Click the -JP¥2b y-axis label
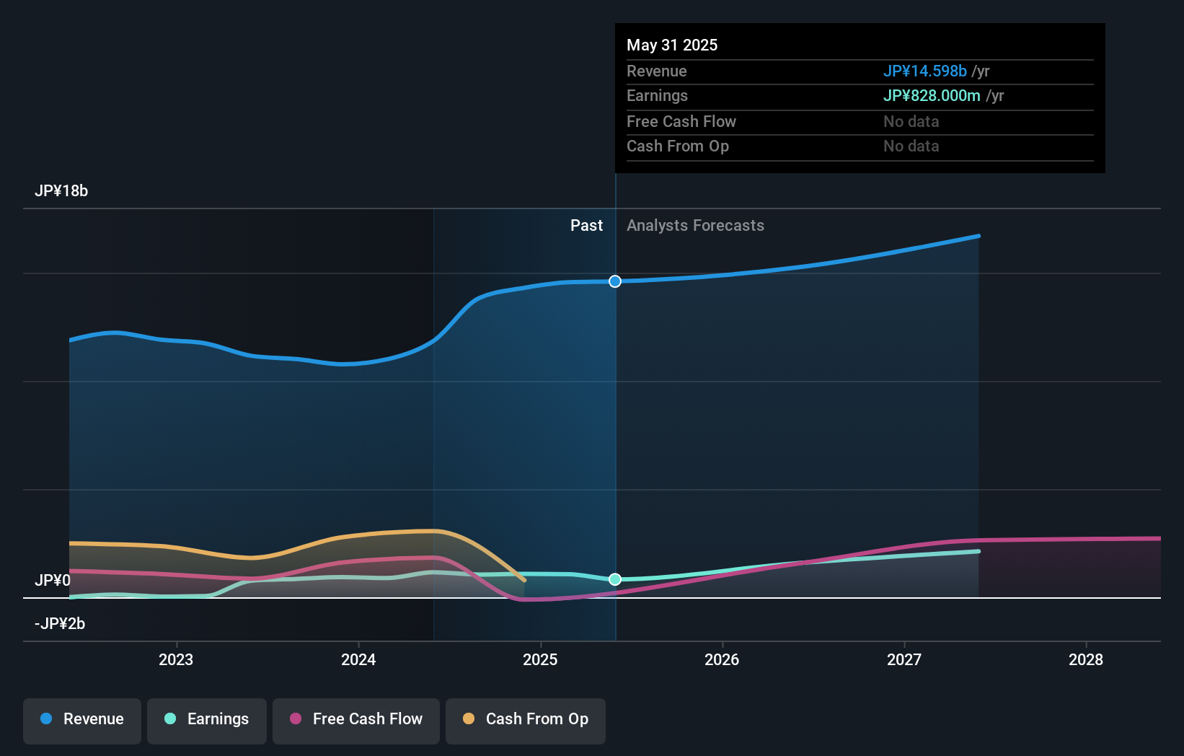Viewport: 1184px width, 756px height. (60, 624)
